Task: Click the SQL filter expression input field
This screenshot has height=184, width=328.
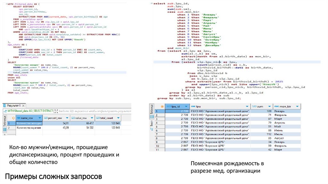Action: point(94,111)
